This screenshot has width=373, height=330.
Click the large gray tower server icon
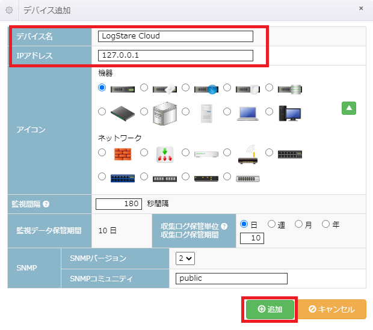click(165, 114)
